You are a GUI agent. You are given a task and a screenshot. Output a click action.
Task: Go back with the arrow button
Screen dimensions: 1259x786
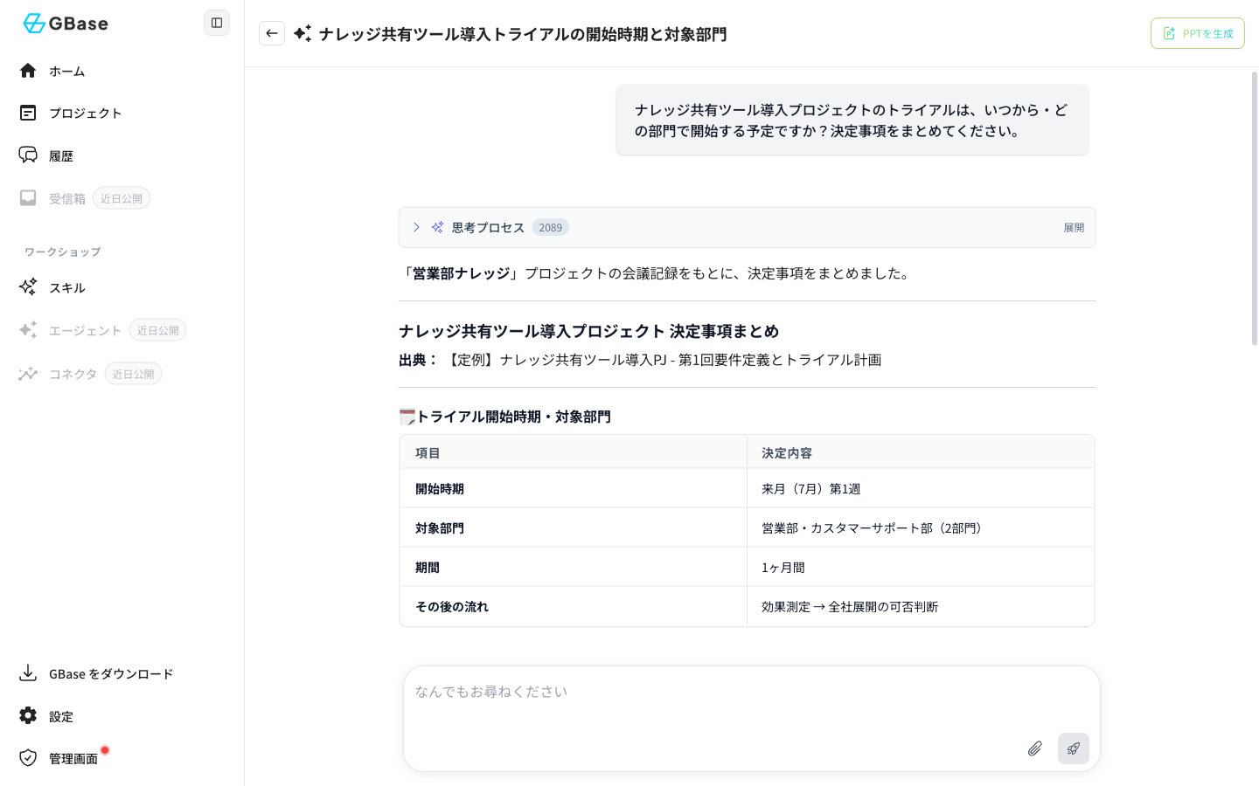click(272, 33)
